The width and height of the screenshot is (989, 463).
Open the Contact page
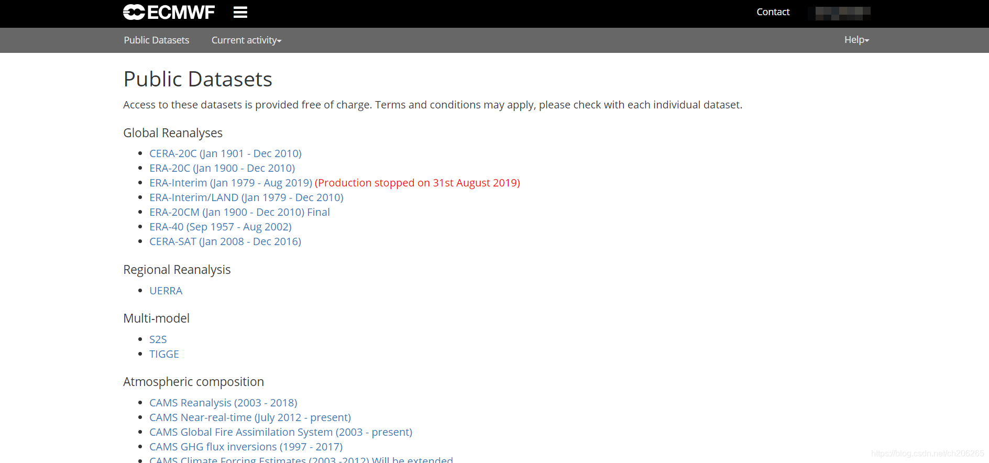click(x=773, y=12)
